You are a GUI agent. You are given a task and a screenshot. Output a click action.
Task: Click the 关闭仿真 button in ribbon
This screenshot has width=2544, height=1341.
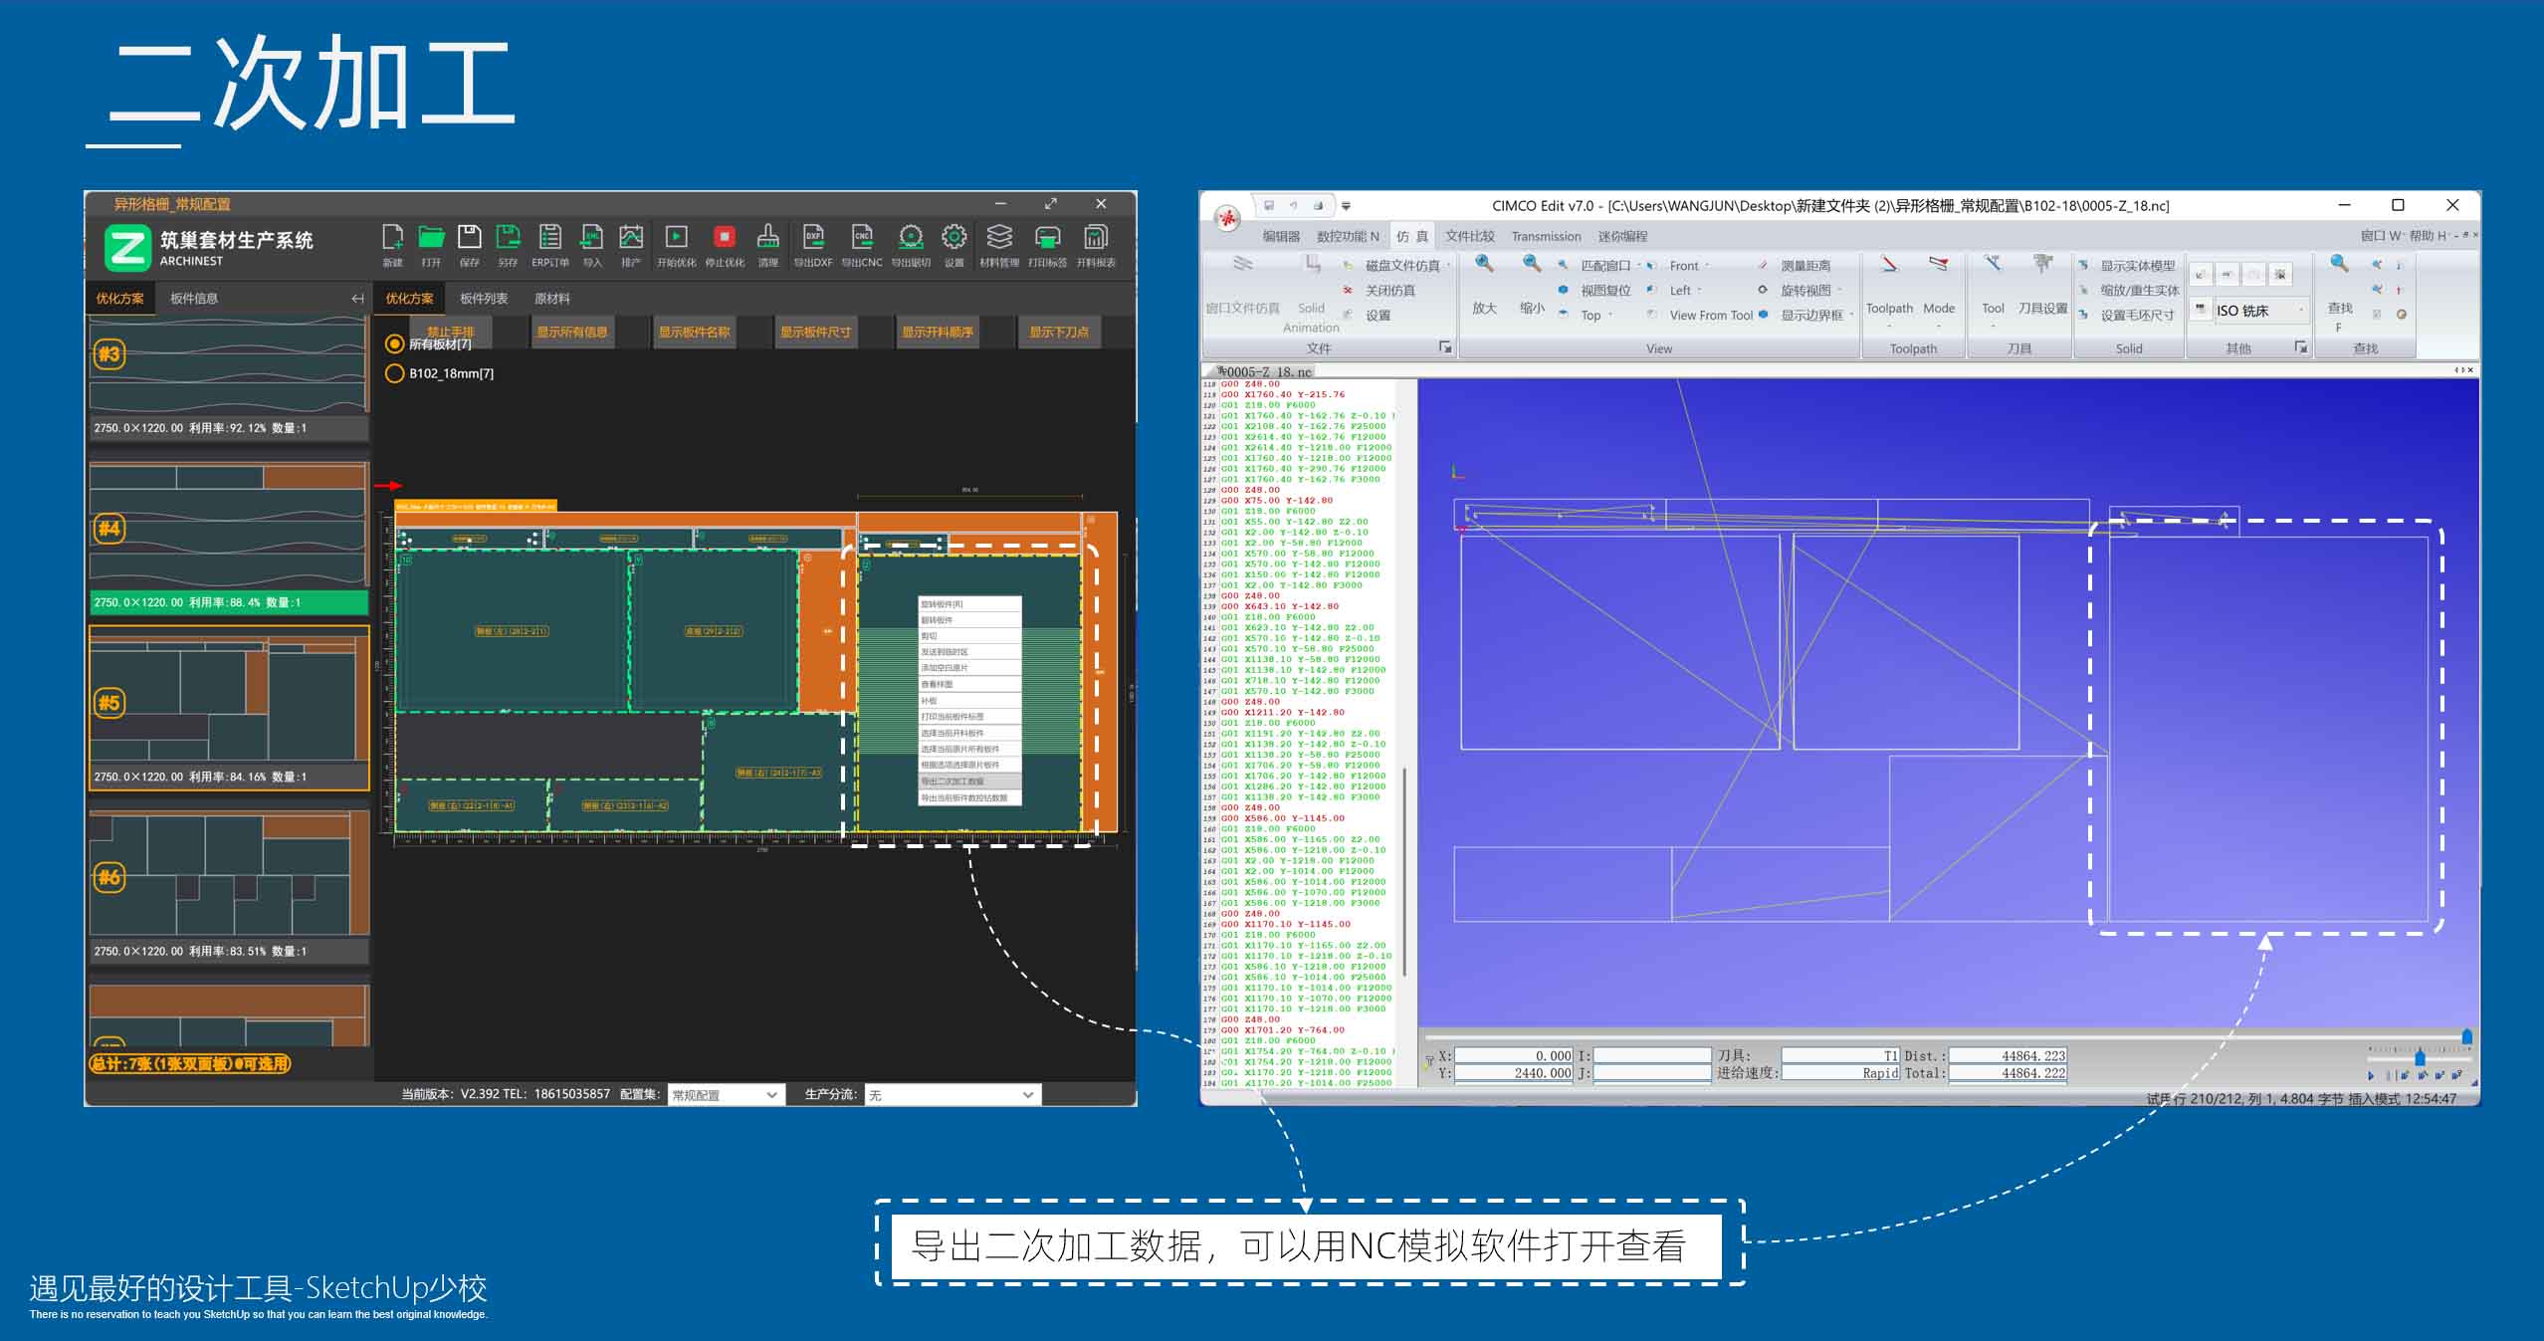(1389, 291)
